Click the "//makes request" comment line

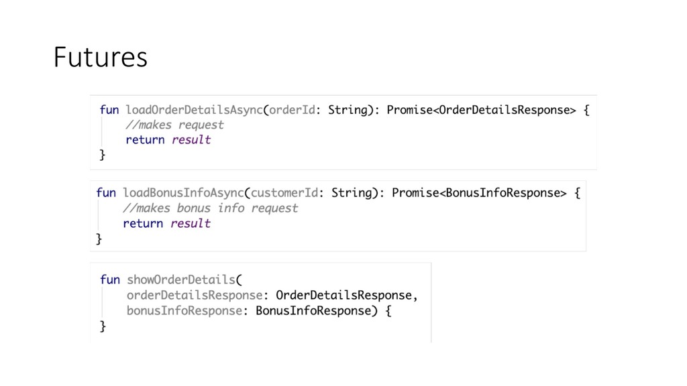point(174,125)
